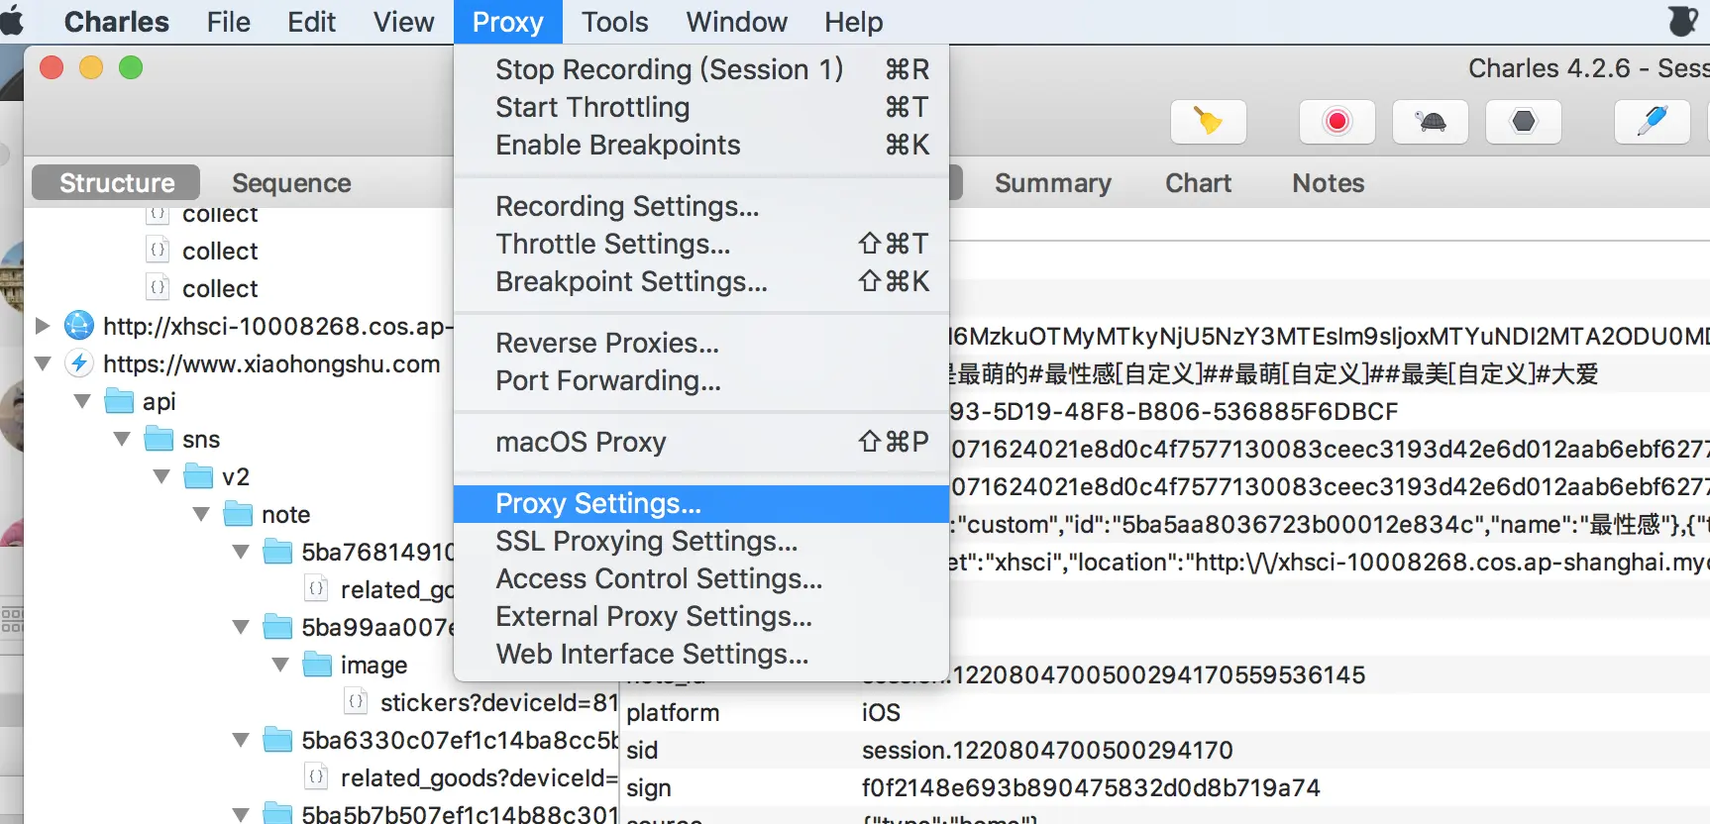Click the Apple menu icon
Image resolution: width=1710 pixels, height=824 pixels.
[11, 21]
